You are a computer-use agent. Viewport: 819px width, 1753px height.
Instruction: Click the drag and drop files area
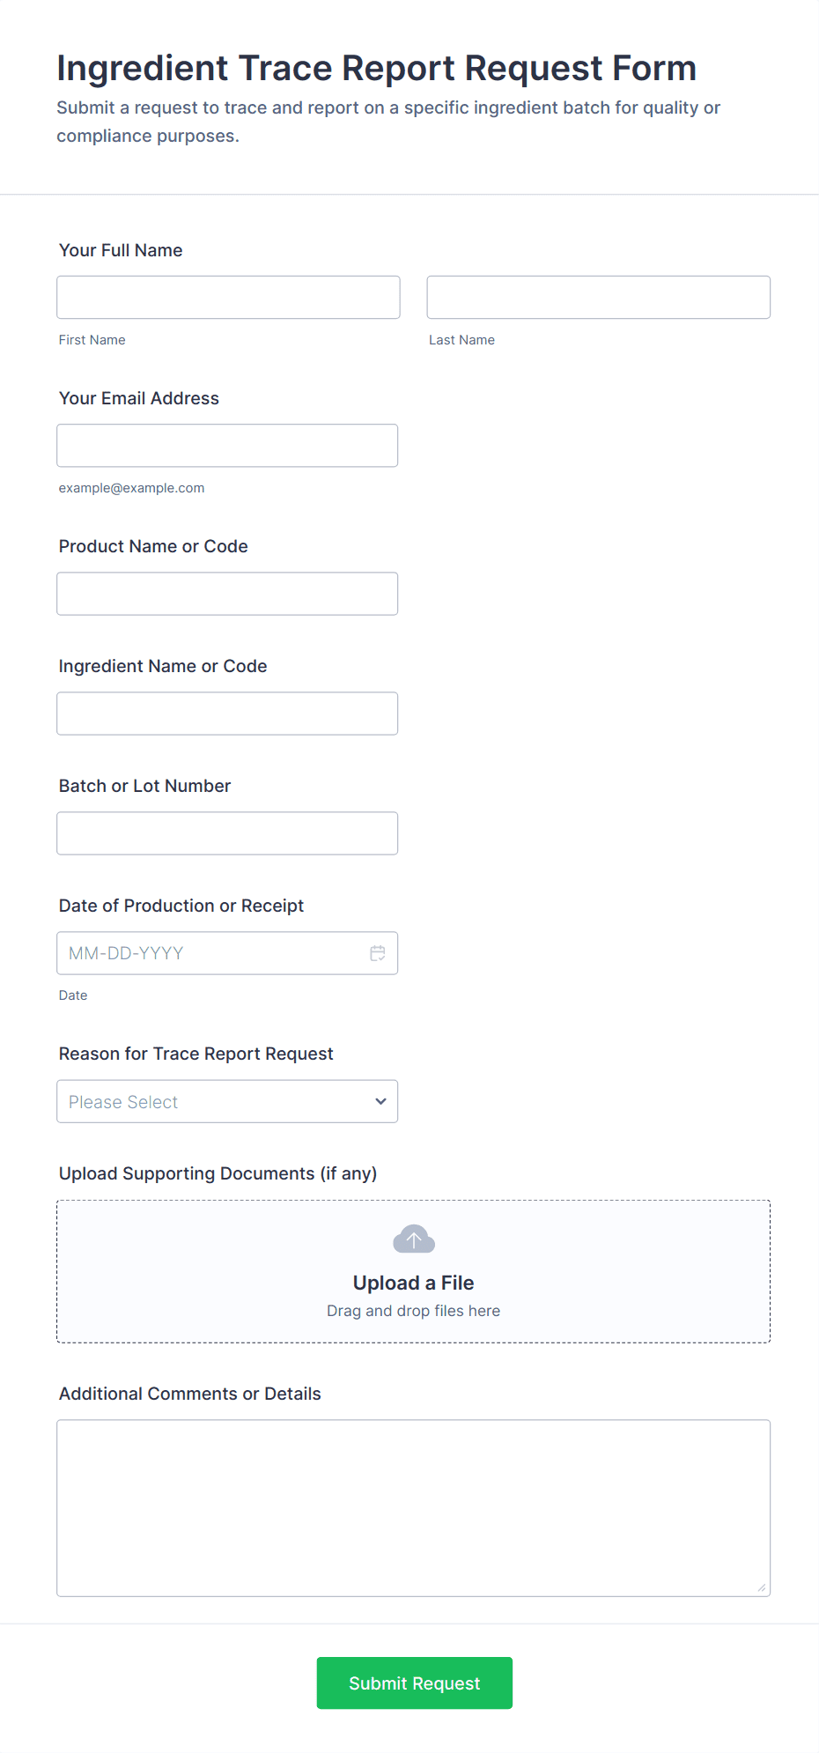pyautogui.click(x=413, y=1311)
